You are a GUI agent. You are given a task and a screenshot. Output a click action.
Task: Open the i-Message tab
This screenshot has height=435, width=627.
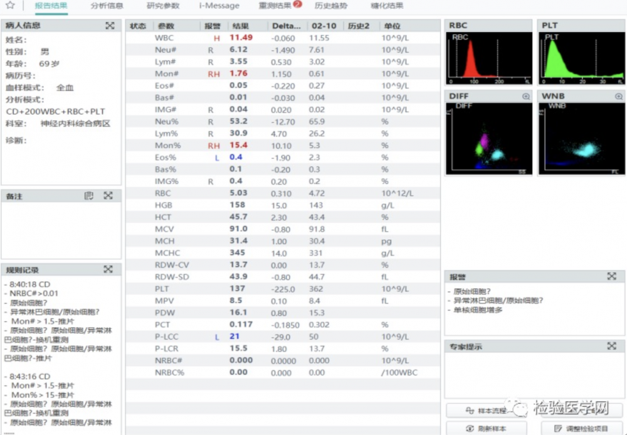[219, 6]
